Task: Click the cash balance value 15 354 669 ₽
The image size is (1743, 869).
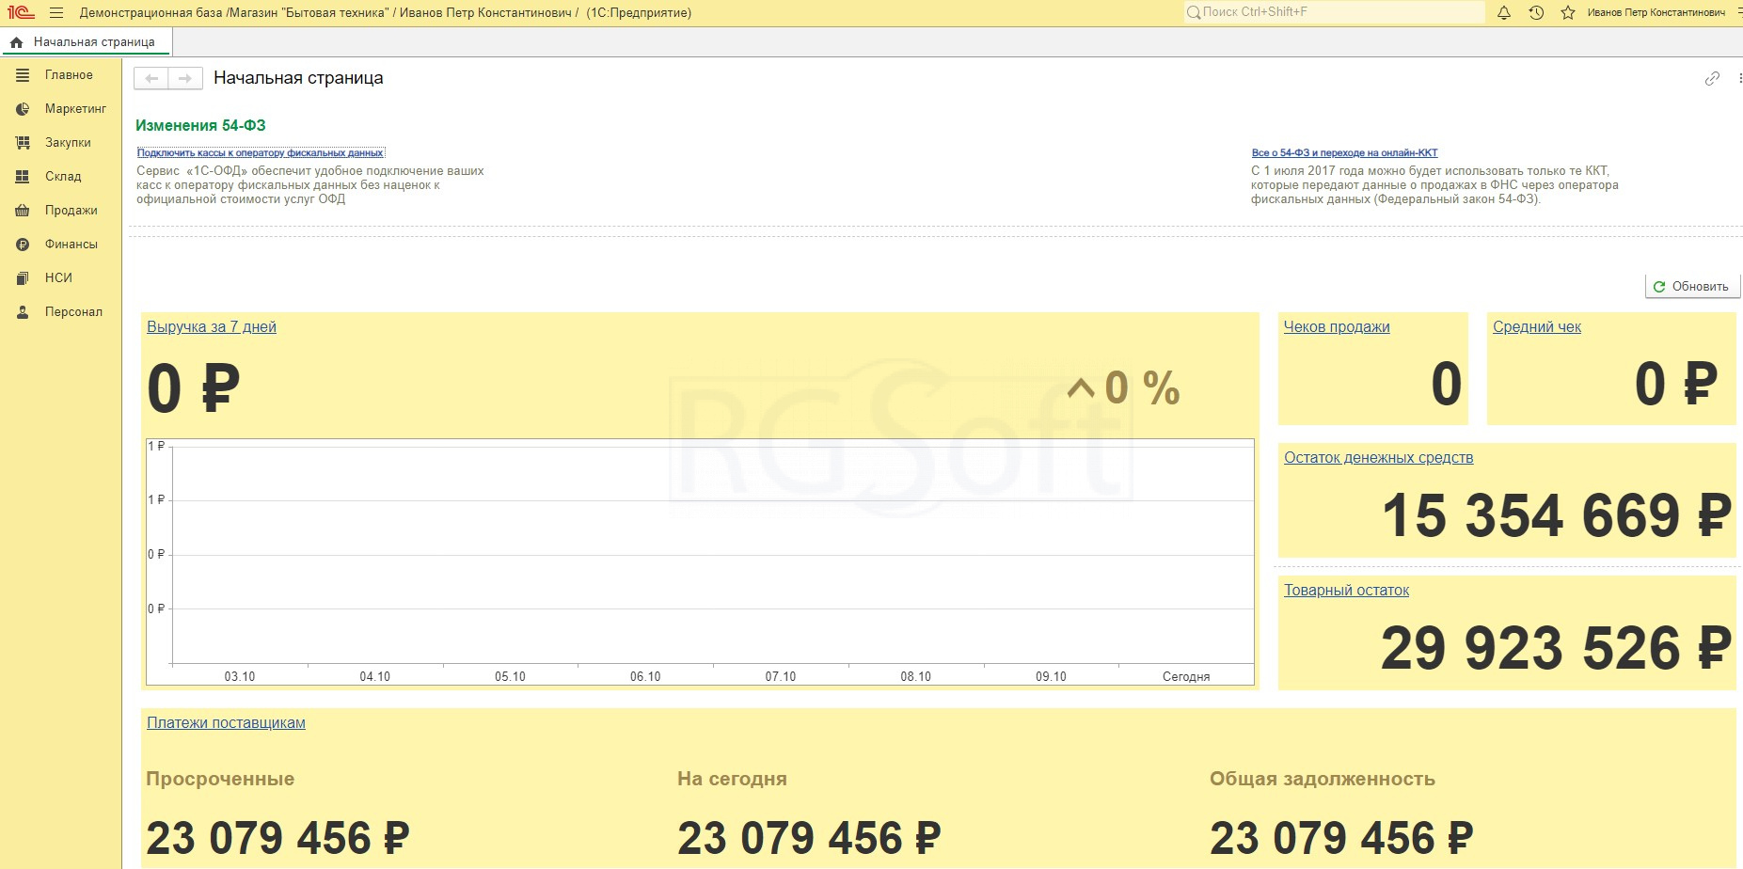Action: pos(1556,515)
